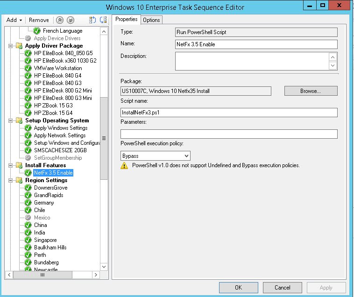Click the Apply Driver Package folder icon
The image size is (354, 297).
pos(19,46)
